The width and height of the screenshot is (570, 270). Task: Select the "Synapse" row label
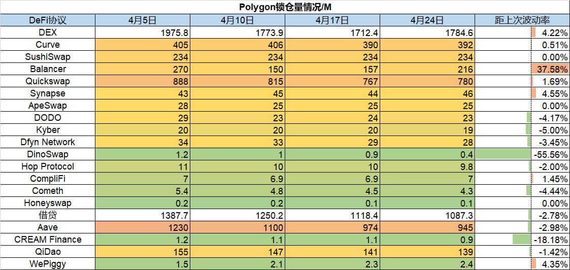[47, 93]
